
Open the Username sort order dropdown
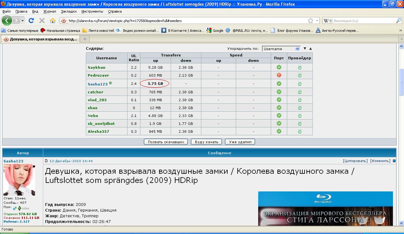click(x=281, y=49)
